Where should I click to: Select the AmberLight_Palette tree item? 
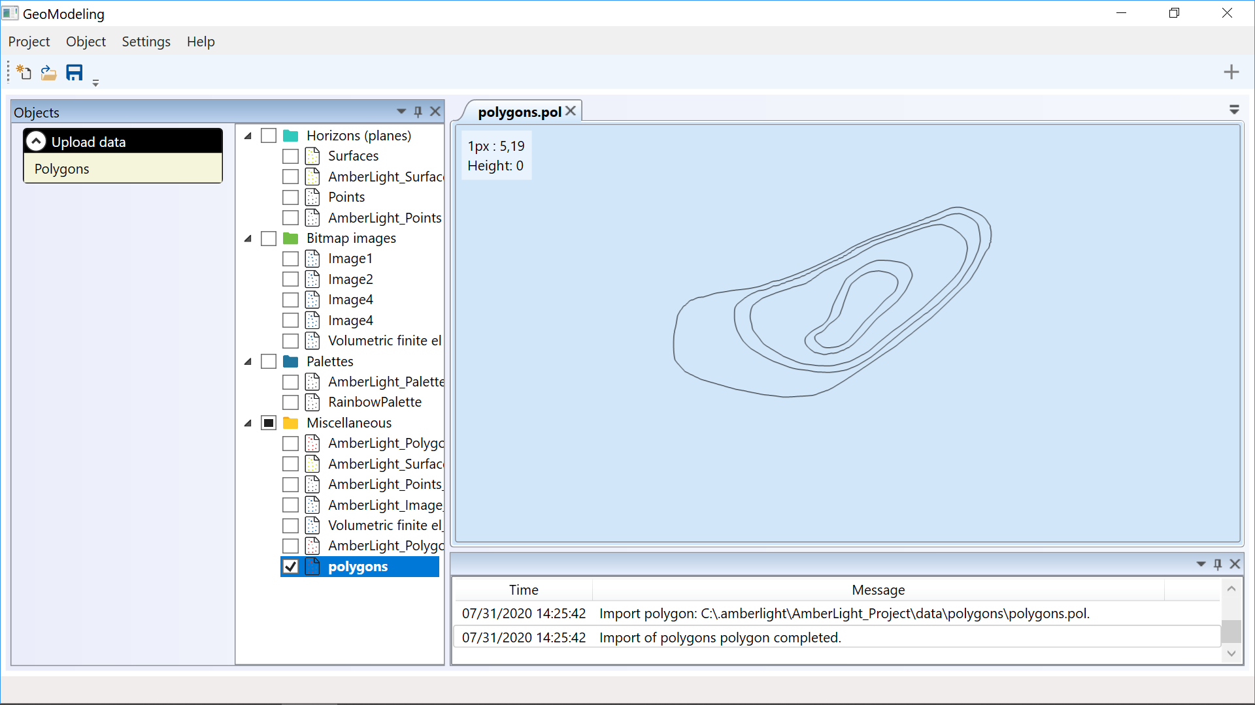(386, 382)
